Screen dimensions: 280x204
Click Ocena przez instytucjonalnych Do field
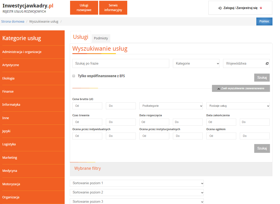(x=188, y=136)
